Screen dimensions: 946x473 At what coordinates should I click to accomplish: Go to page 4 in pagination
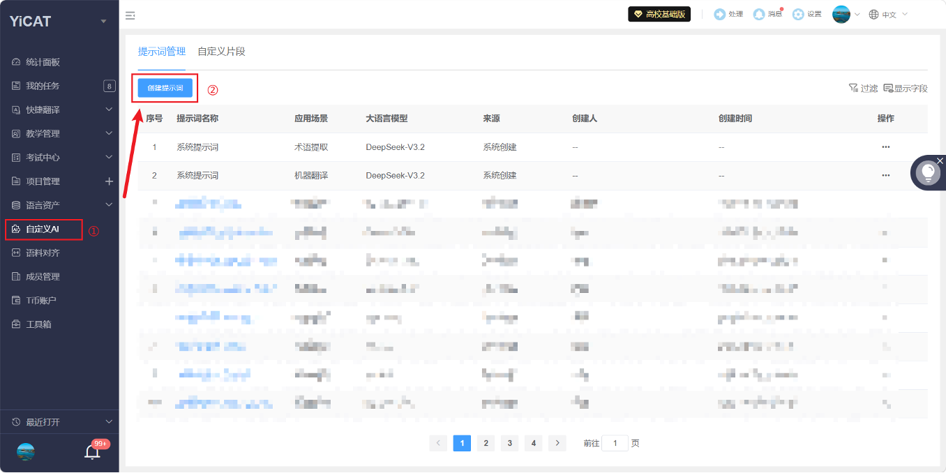[533, 443]
